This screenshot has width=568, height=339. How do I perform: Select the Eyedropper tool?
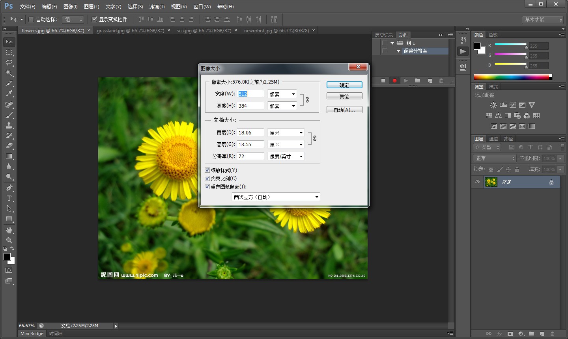[9, 94]
